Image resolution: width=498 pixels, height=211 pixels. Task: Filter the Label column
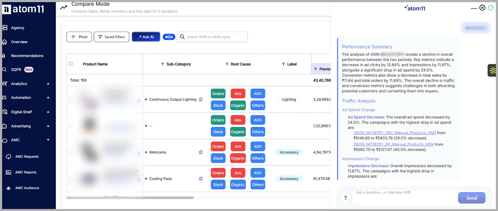(283, 64)
